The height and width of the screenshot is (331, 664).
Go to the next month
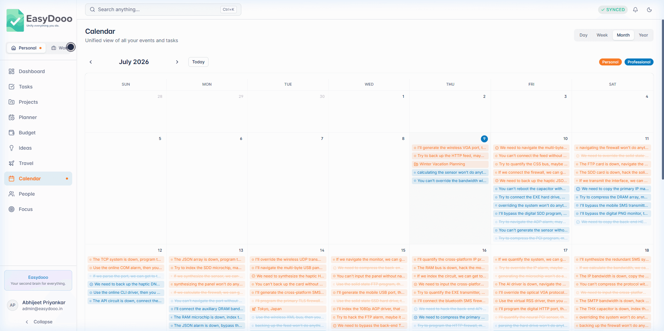coord(177,62)
